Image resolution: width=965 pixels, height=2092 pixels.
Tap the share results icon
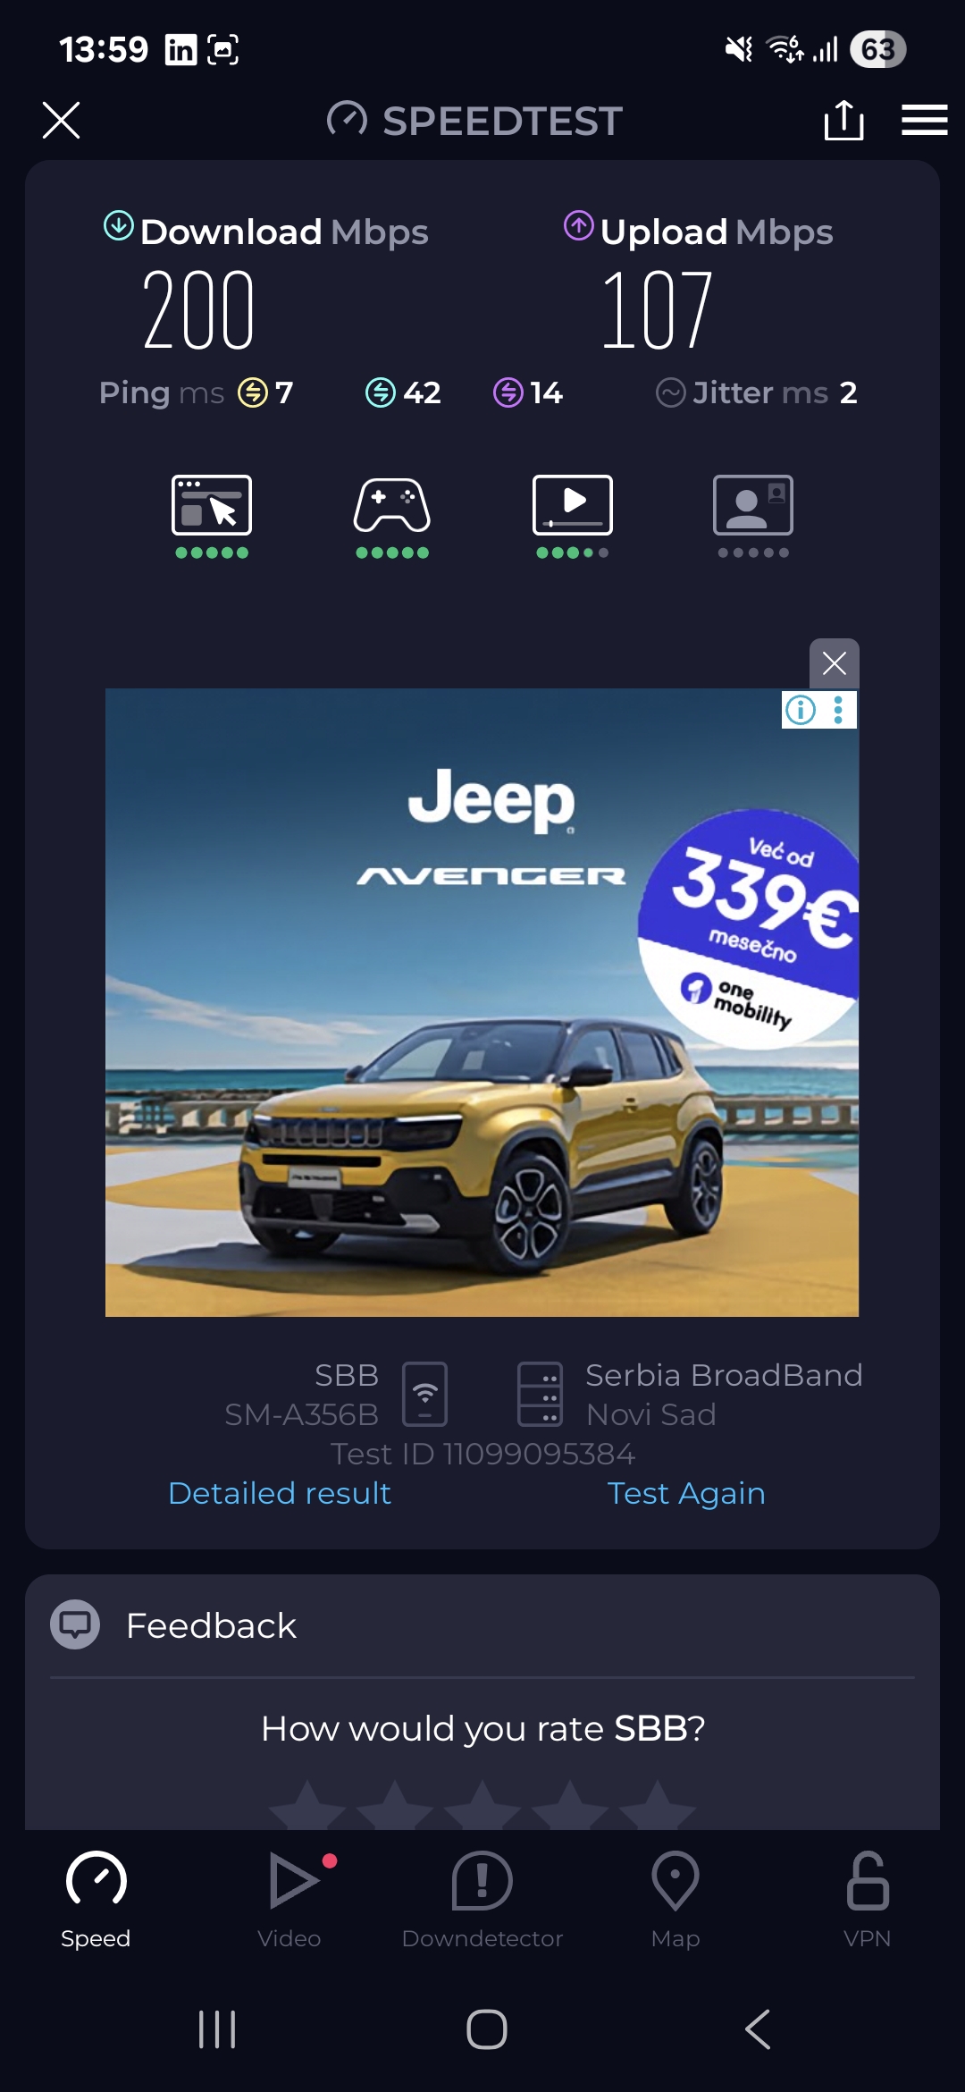click(843, 120)
